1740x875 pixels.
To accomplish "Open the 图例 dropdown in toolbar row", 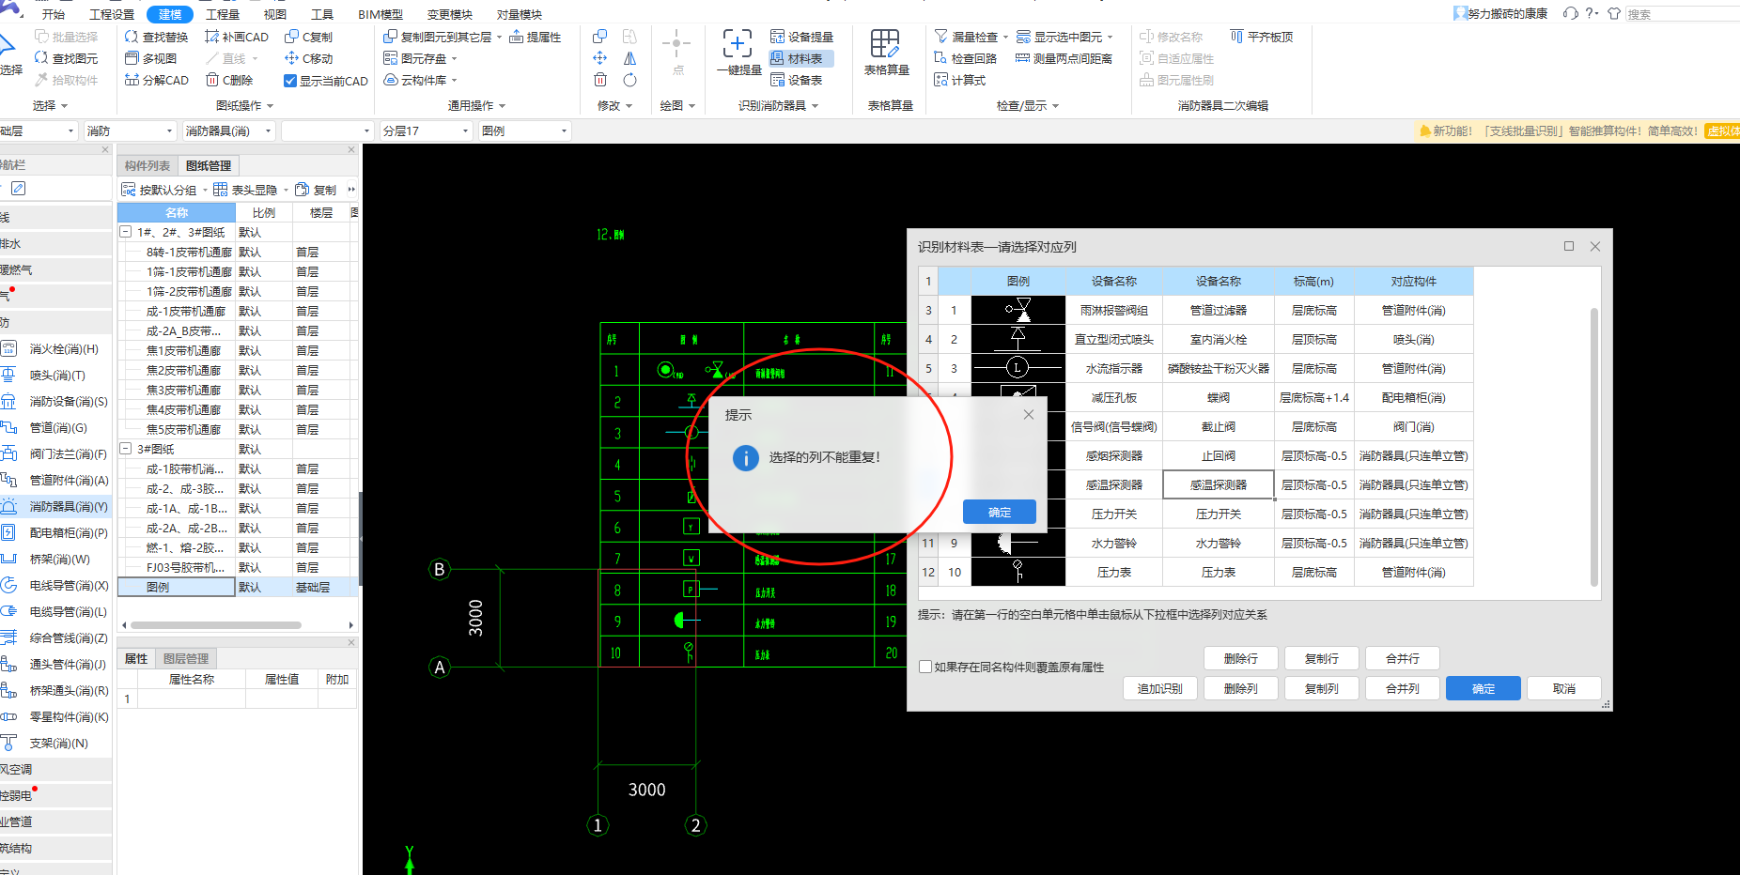I will pyautogui.click(x=524, y=130).
